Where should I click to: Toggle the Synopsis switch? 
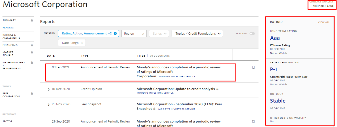(252, 33)
